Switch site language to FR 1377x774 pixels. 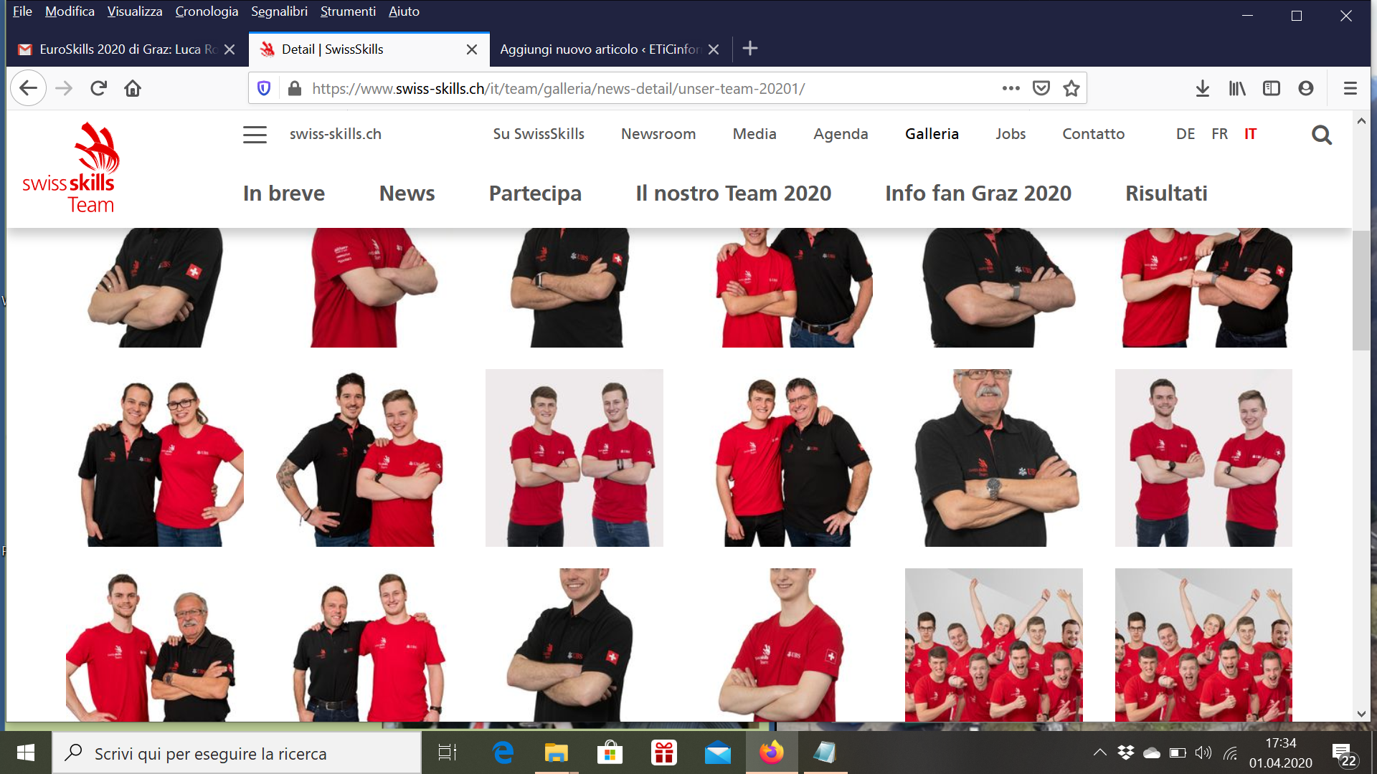pyautogui.click(x=1219, y=134)
